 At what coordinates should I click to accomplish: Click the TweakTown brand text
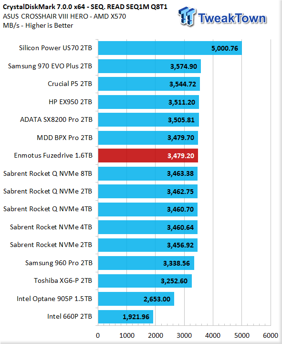click(x=232, y=18)
